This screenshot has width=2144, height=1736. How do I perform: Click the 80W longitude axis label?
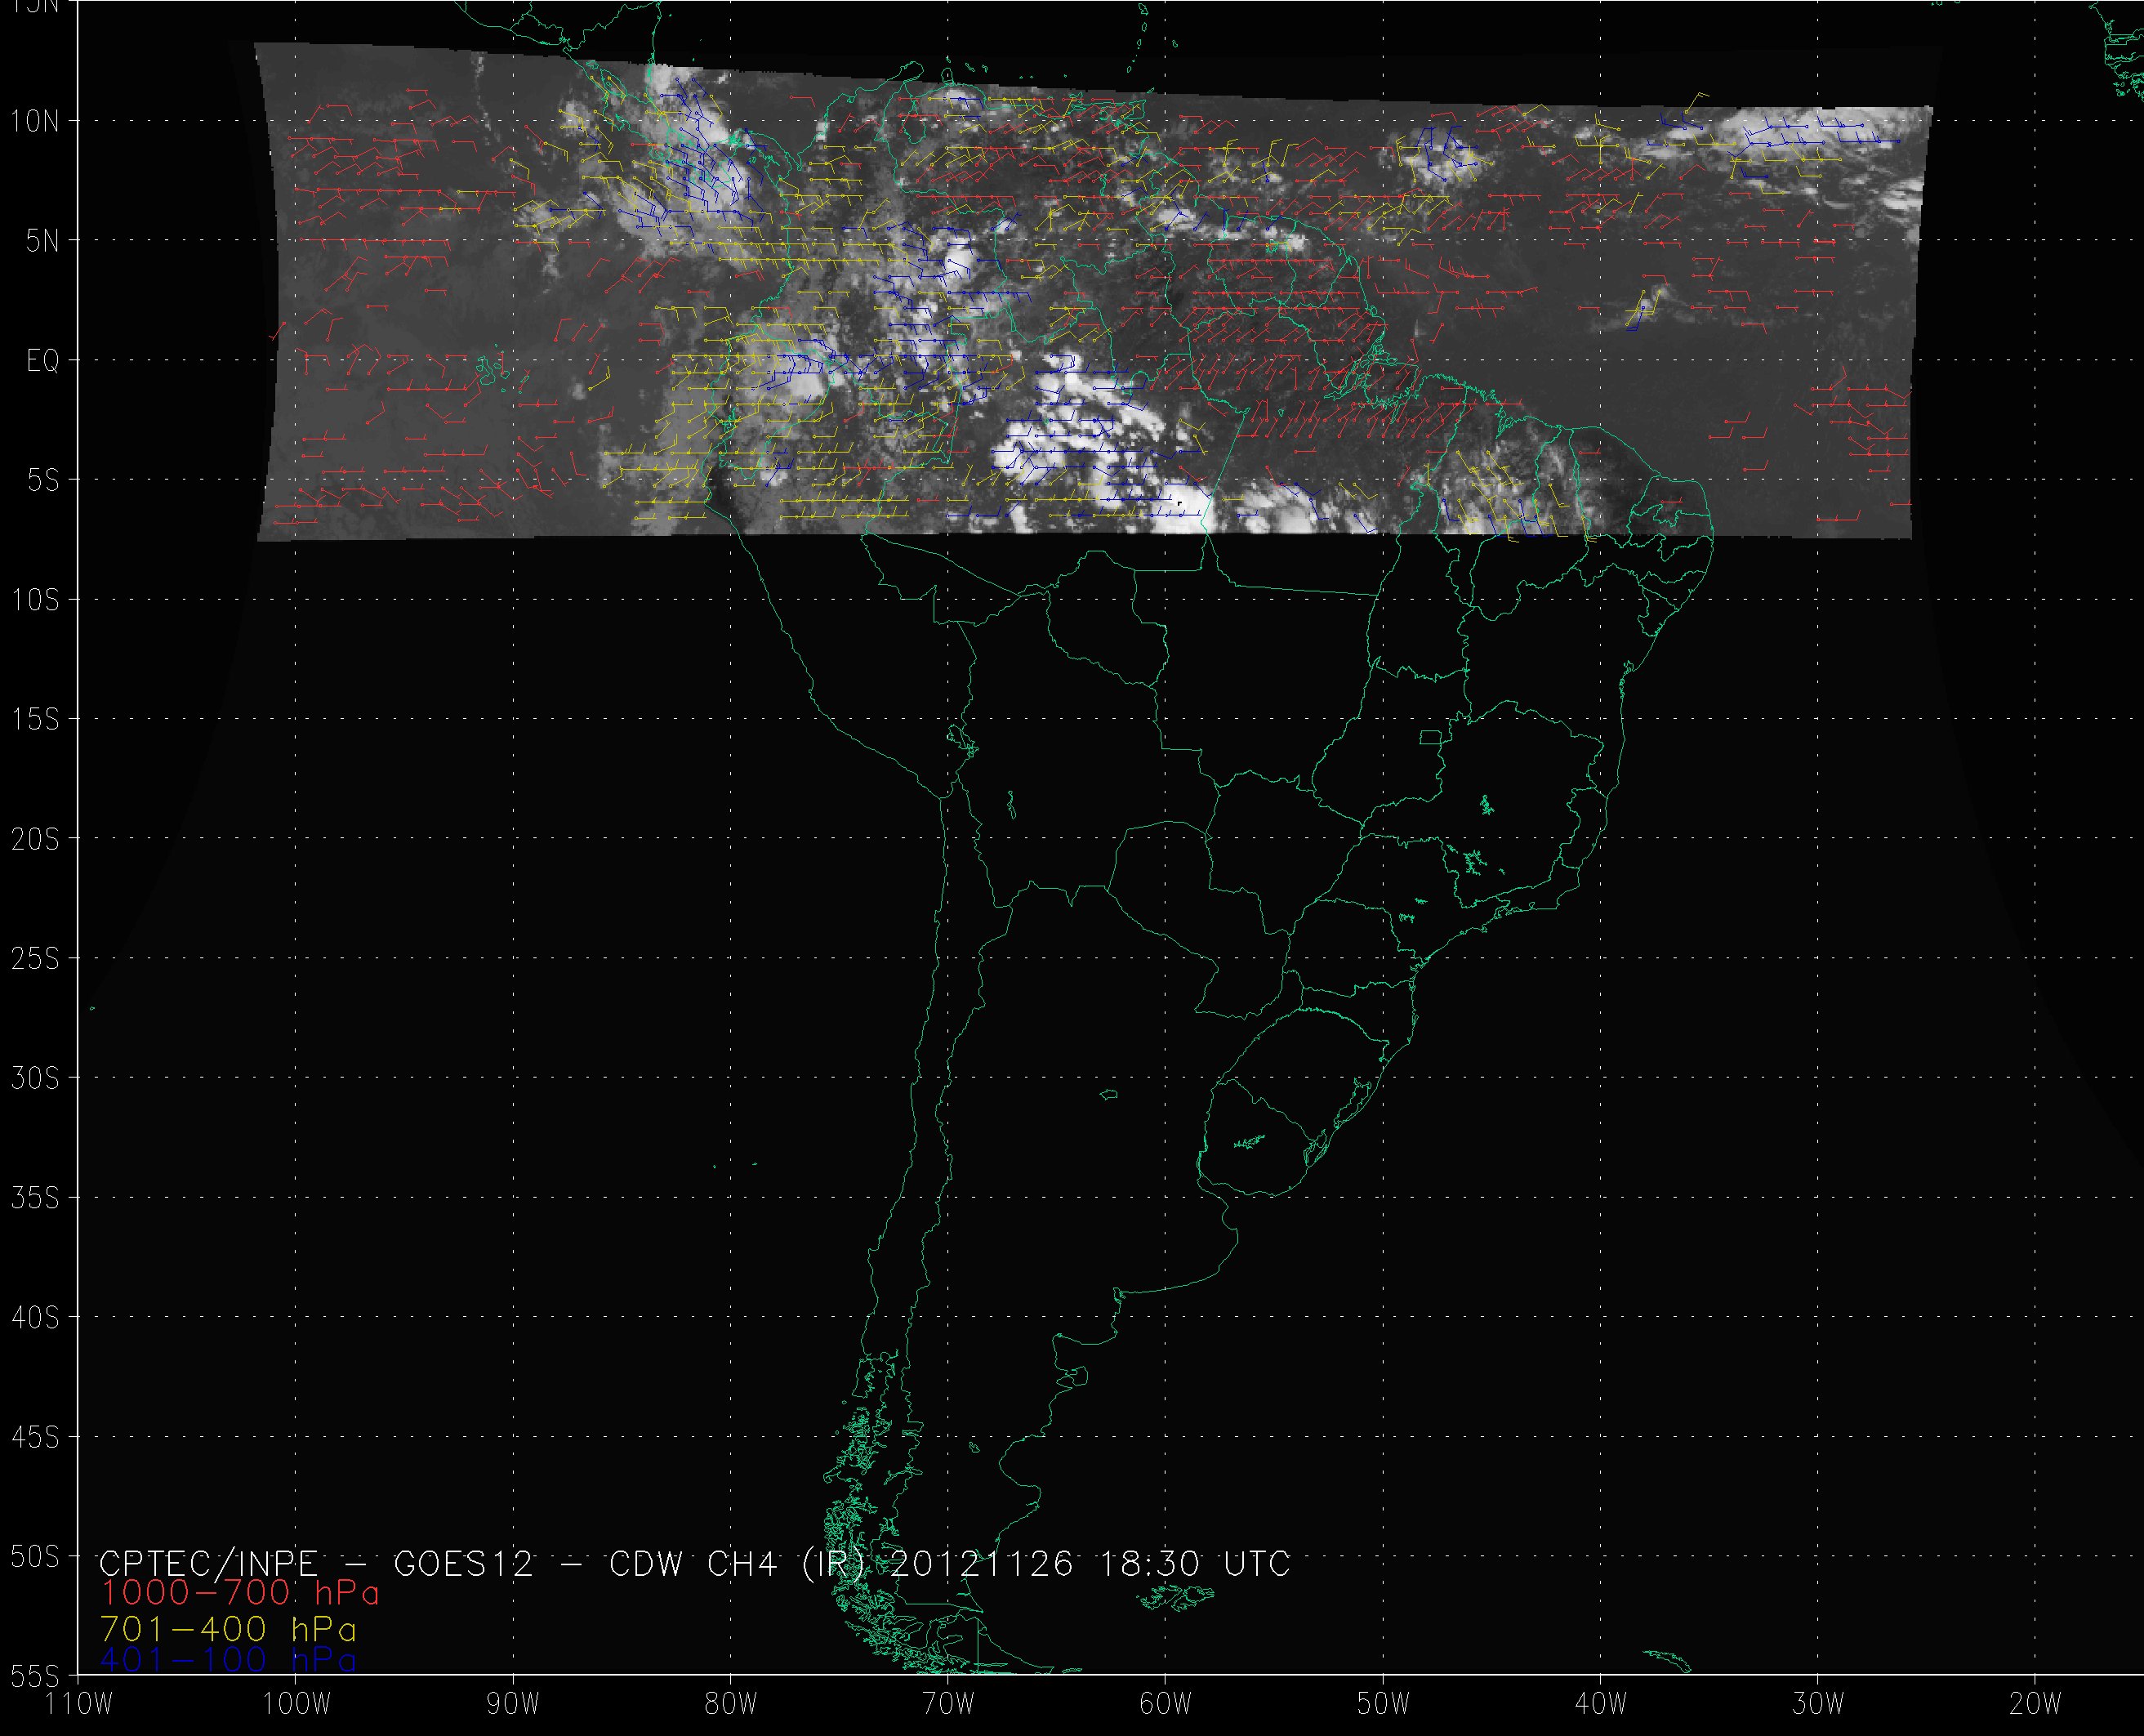tap(731, 1704)
